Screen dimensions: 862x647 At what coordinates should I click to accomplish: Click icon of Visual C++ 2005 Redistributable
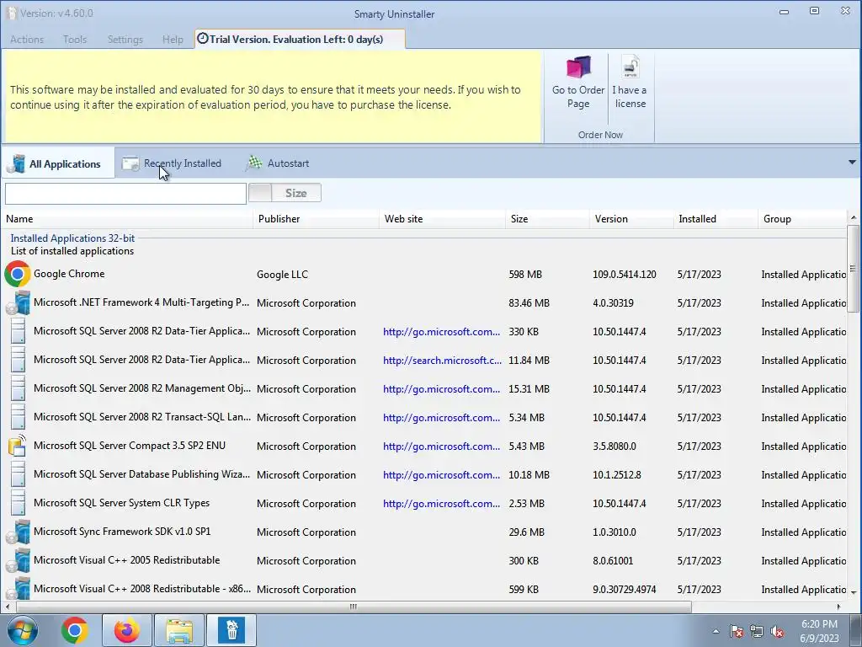[18, 560]
